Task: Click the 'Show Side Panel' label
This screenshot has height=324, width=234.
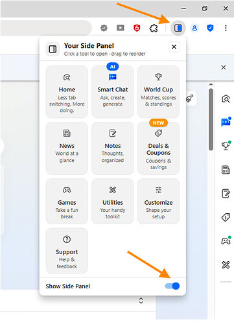Action: point(67,286)
